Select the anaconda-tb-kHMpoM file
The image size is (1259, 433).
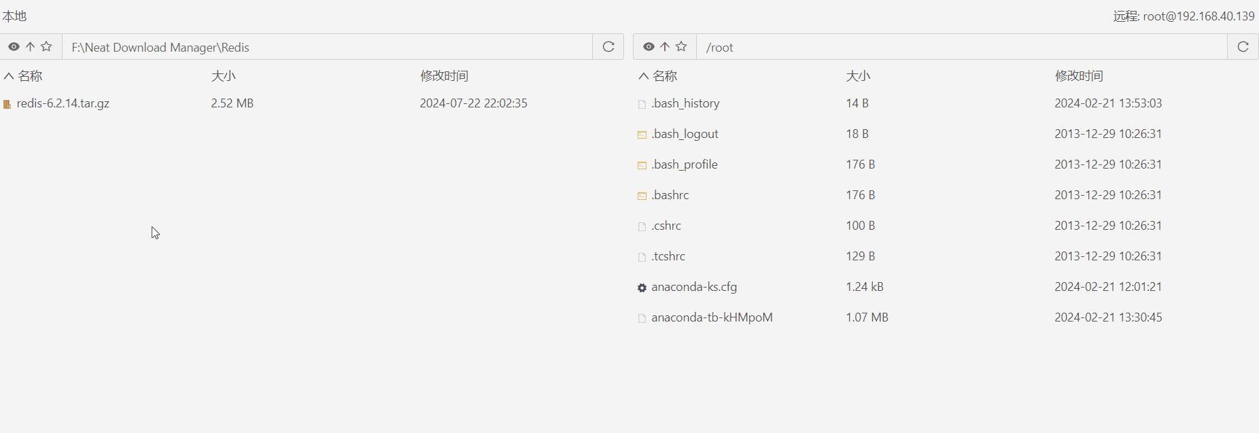pos(712,317)
